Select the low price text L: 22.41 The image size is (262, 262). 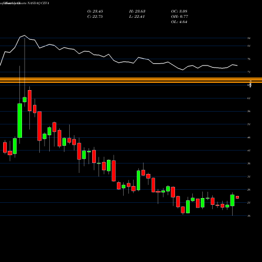point(137,17)
